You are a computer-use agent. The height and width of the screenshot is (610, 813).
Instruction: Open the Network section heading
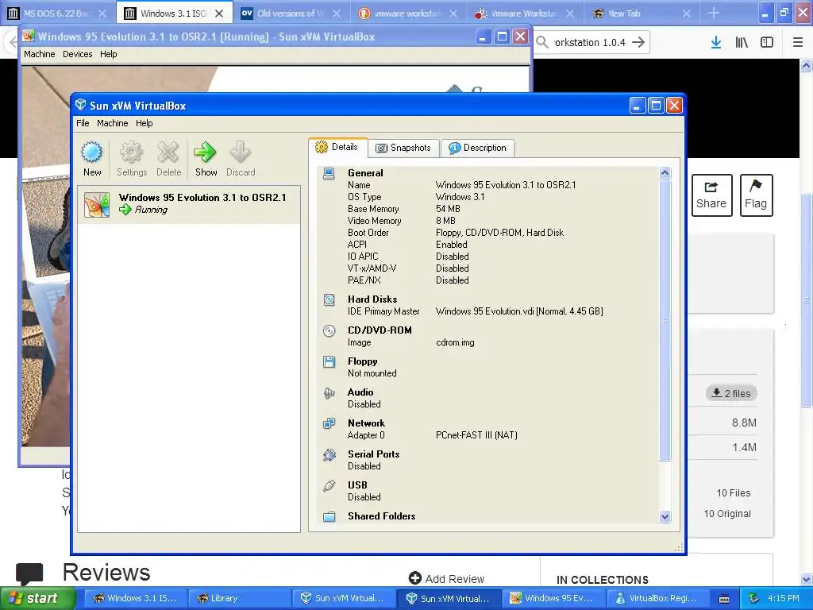(366, 423)
